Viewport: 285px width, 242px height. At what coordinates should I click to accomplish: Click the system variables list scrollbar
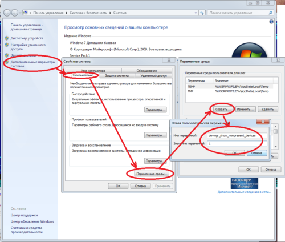[x=275, y=136]
